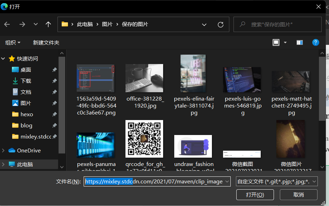Viewport: 329px width, 206px height.
Task: Collapse 快速访问 tree section
Action: click(x=3, y=59)
